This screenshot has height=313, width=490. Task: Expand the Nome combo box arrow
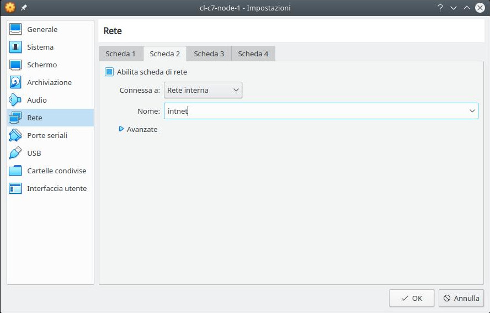(472, 111)
